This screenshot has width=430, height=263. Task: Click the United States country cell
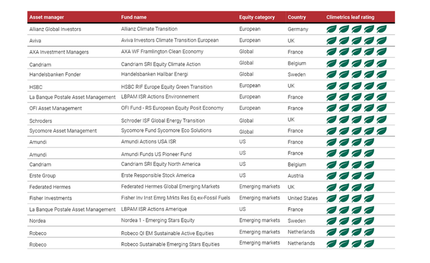coord(303,199)
